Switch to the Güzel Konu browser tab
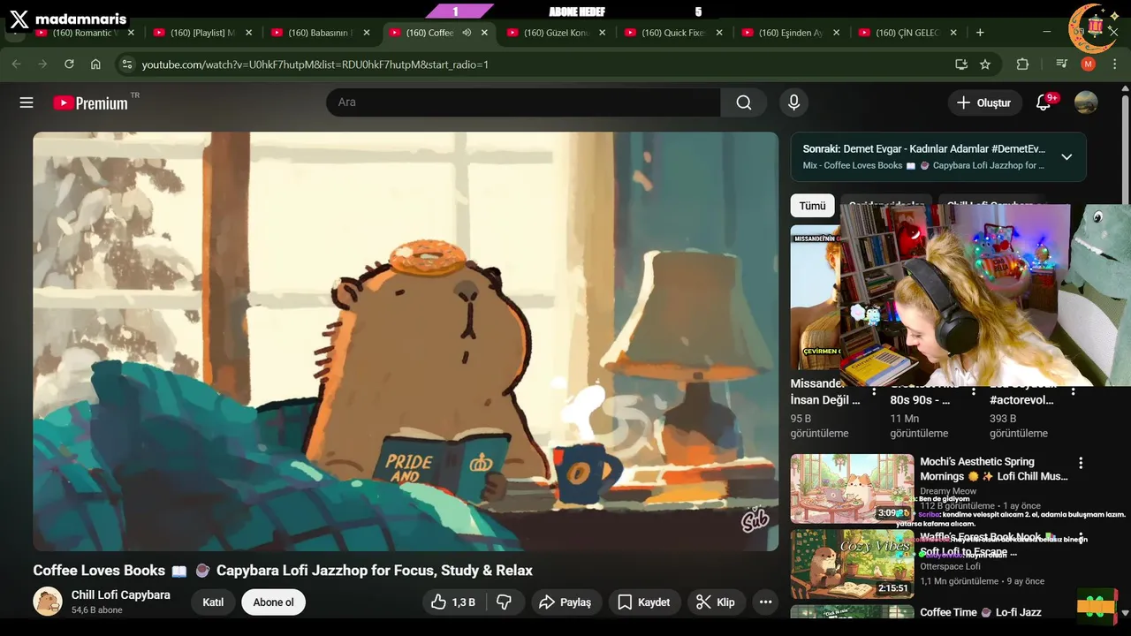Screen dimensions: 1131x636 pyautogui.click(x=556, y=33)
